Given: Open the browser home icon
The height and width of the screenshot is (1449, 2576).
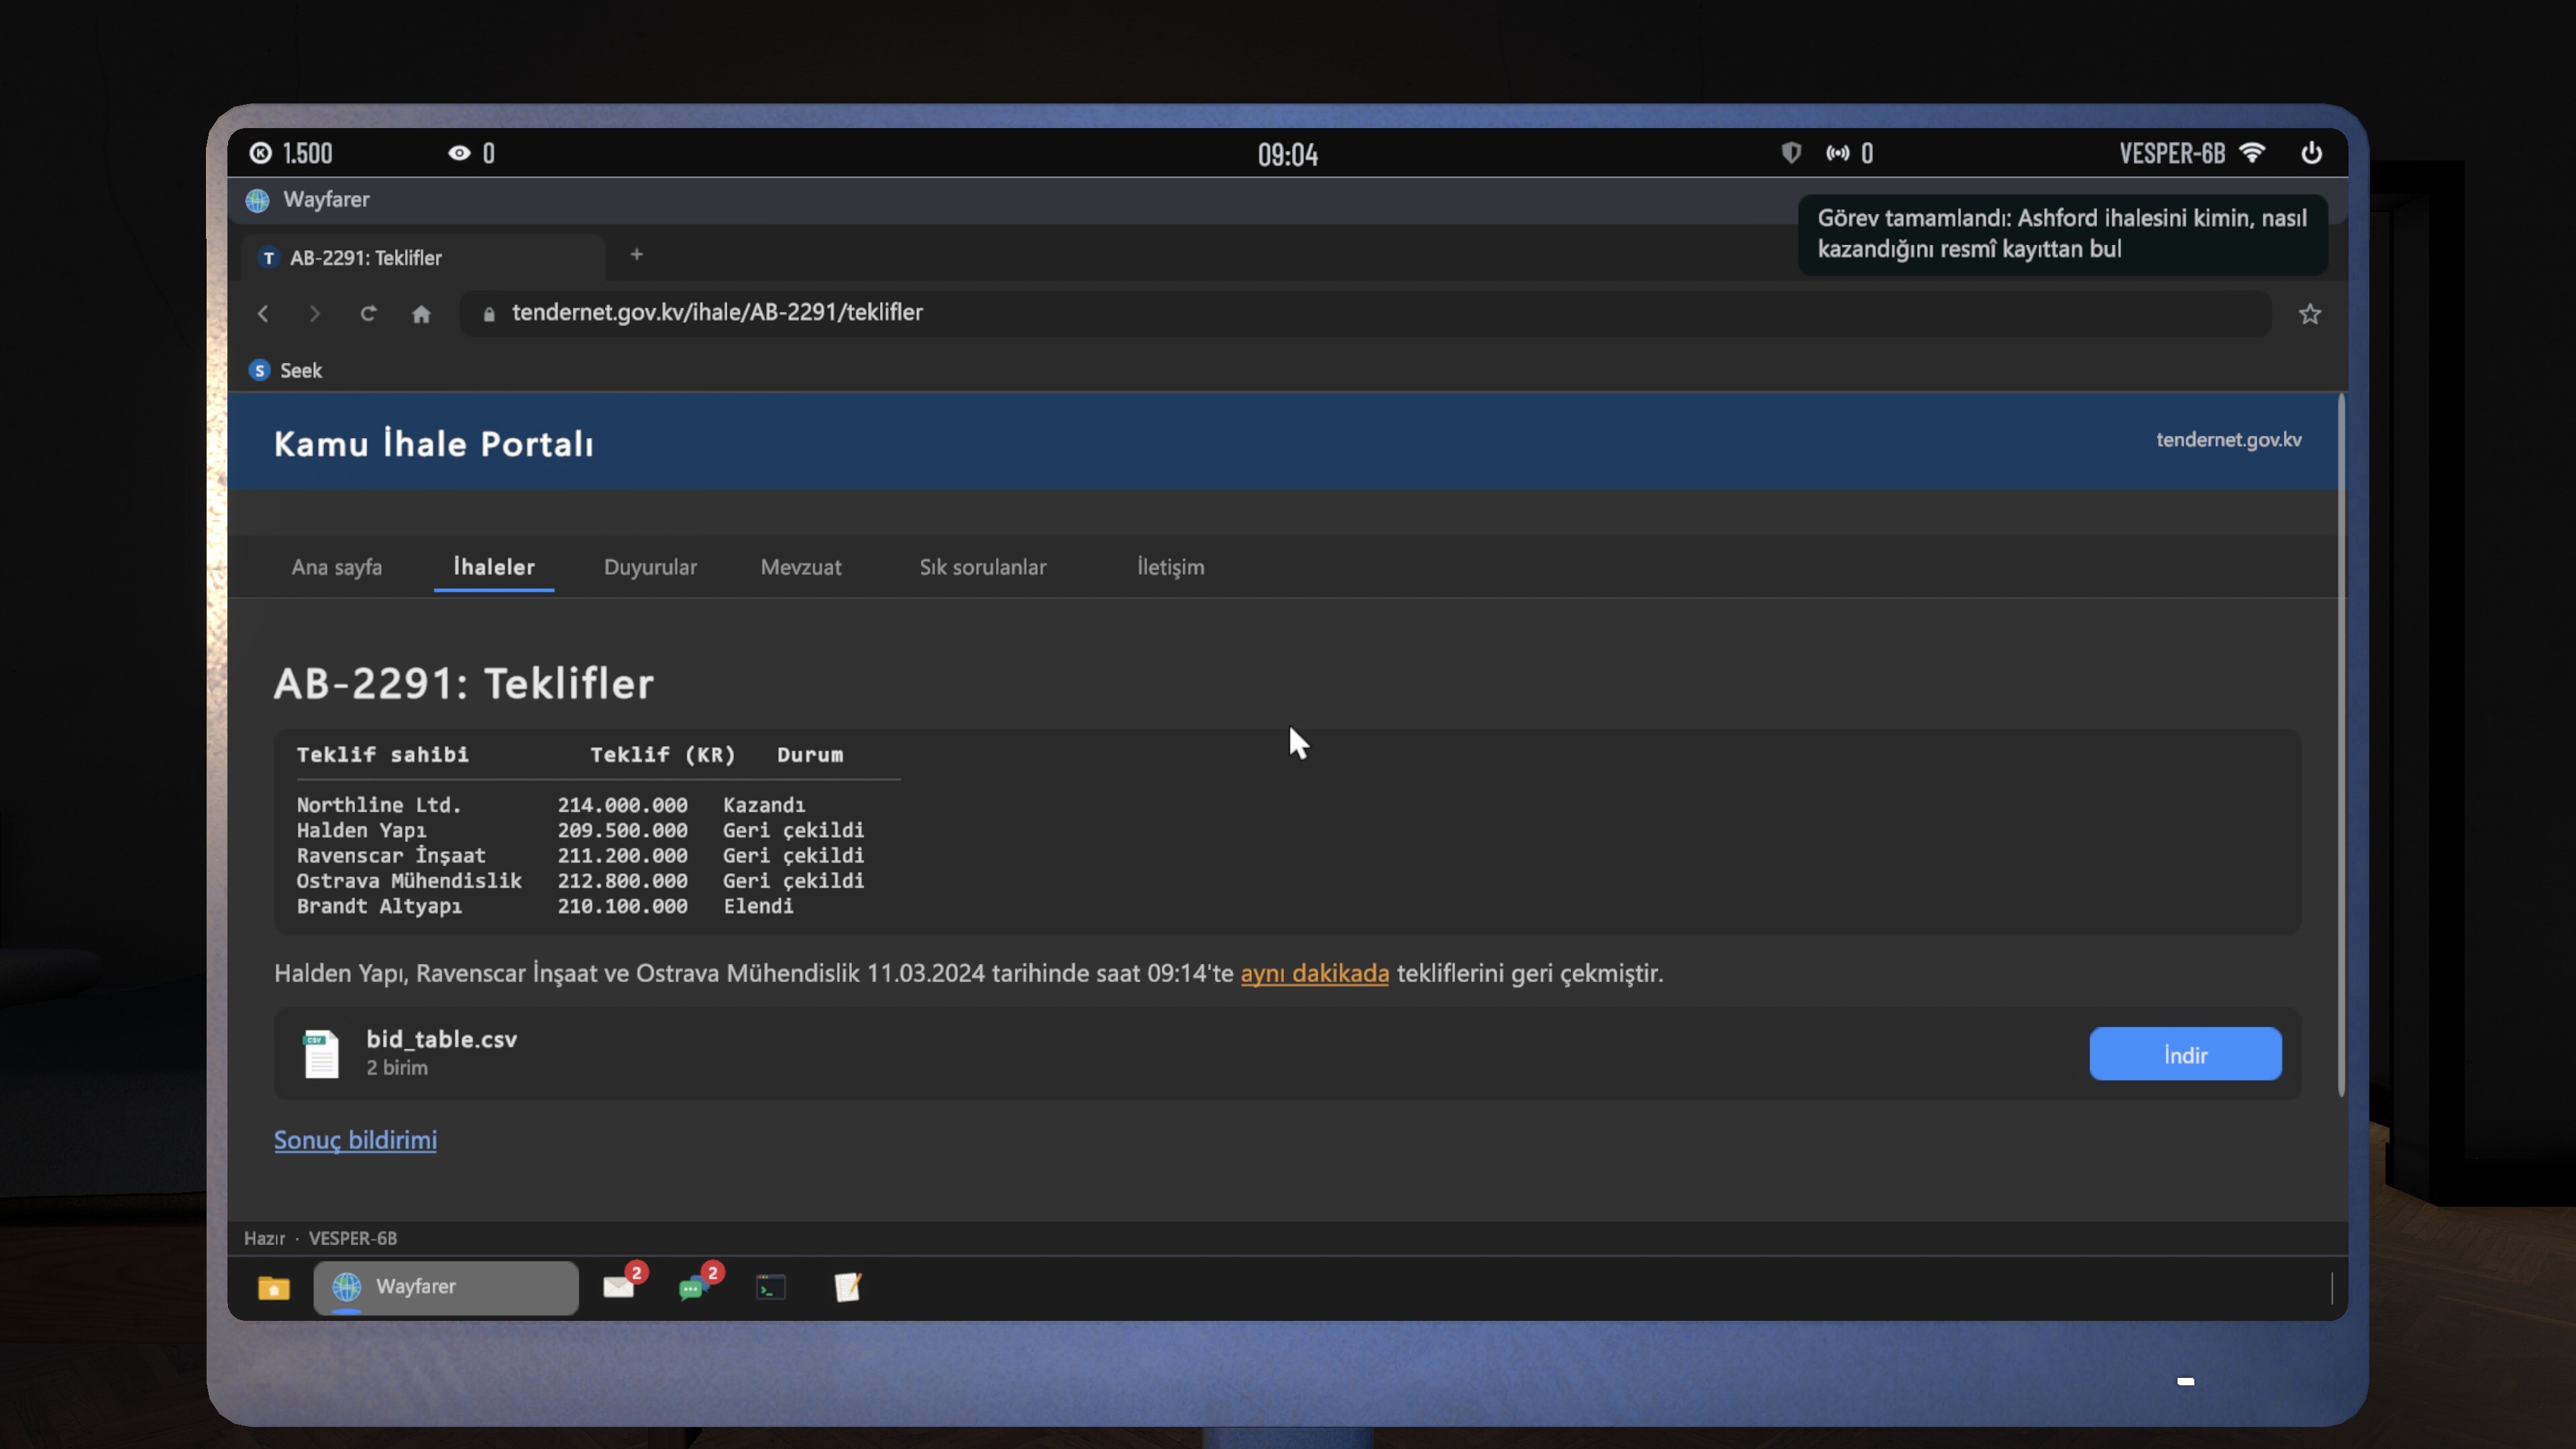Looking at the screenshot, I should 421,314.
